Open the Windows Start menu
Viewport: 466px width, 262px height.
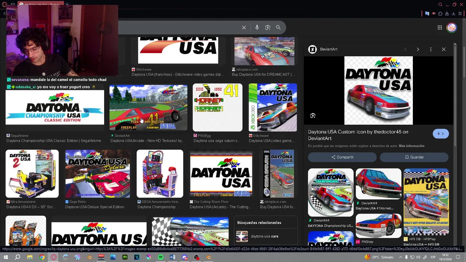pos(5,257)
